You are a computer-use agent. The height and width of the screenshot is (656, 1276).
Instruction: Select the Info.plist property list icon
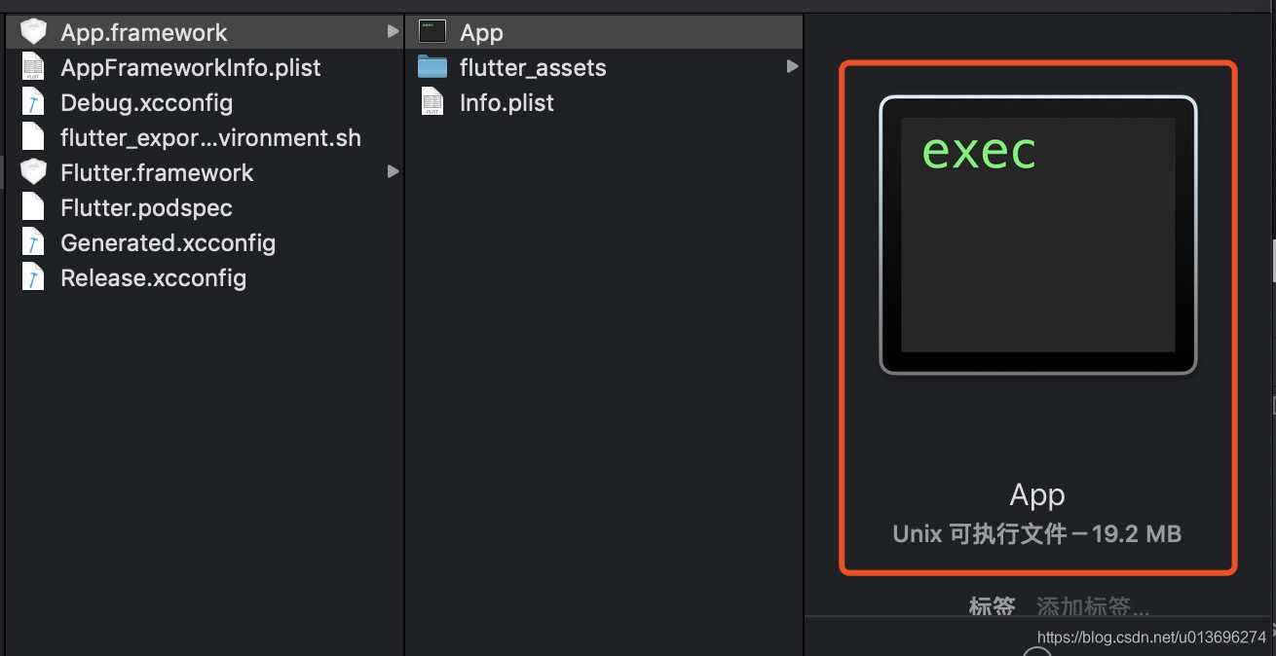[x=432, y=102]
